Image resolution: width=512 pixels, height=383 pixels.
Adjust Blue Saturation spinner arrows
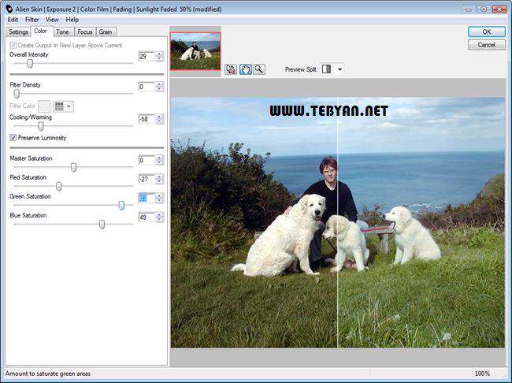159,217
